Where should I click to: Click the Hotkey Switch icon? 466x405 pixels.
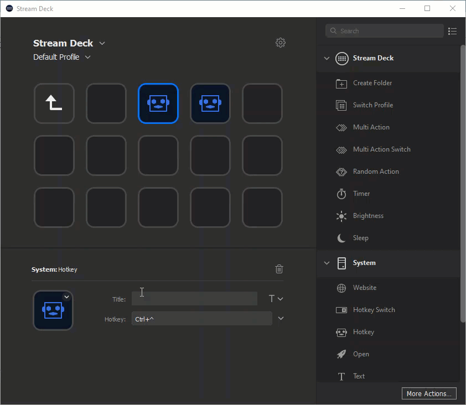click(x=341, y=310)
